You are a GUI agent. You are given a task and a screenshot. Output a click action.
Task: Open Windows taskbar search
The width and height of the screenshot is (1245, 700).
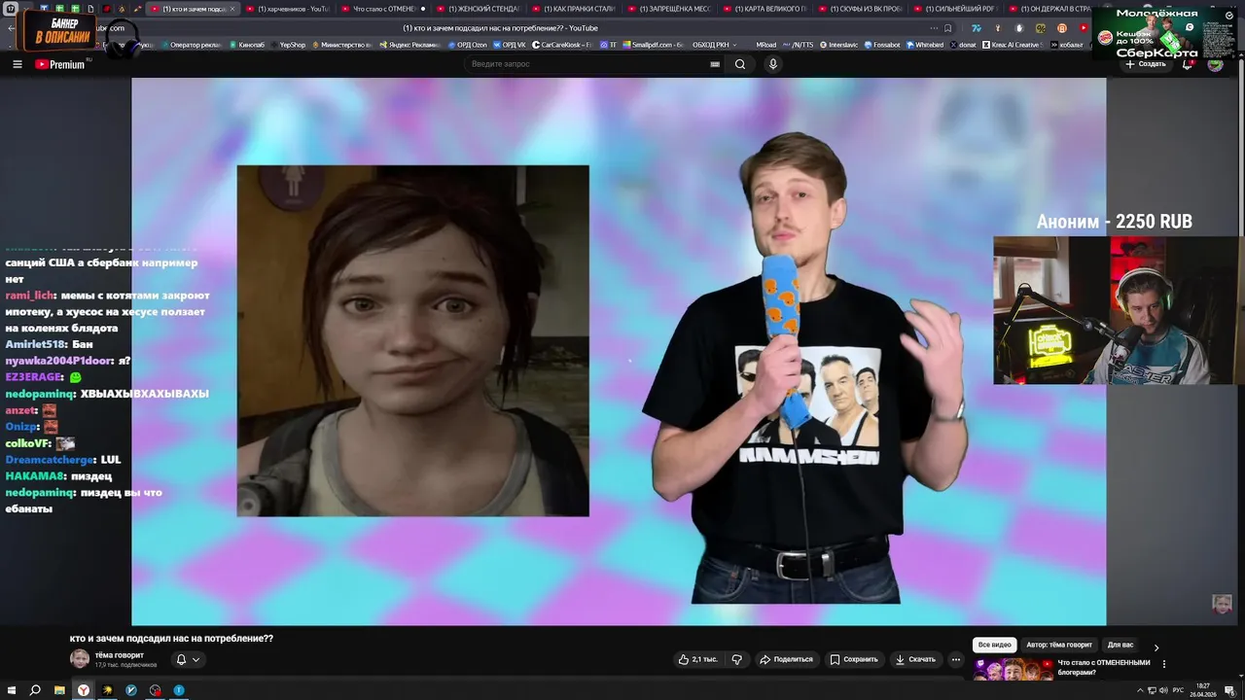(35, 690)
